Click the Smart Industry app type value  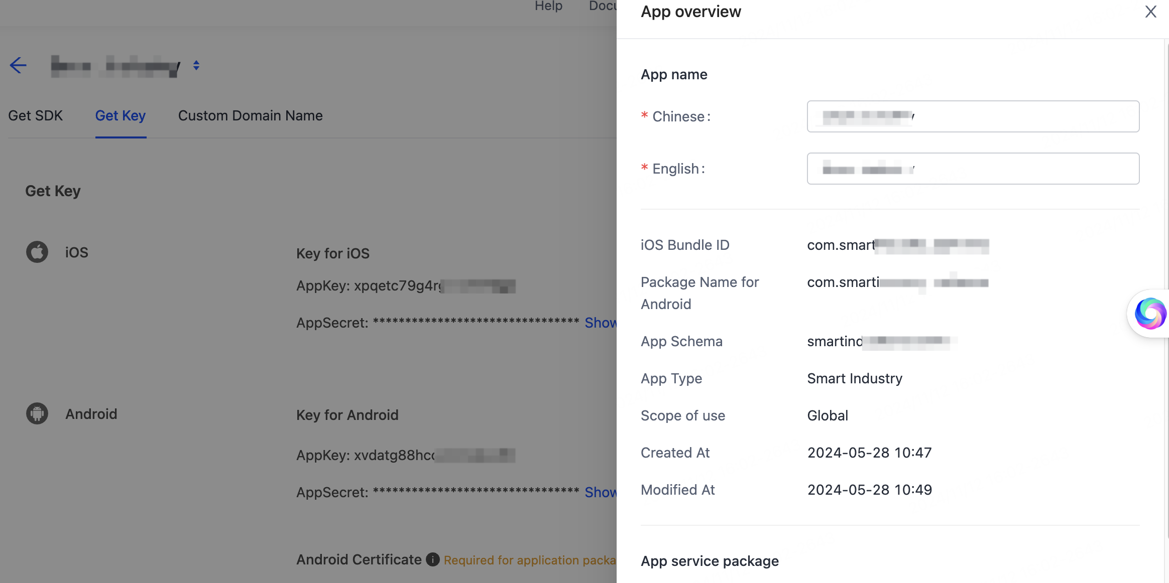(x=855, y=378)
